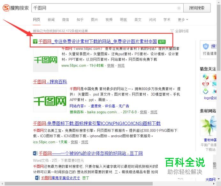The image size is (221, 186).
Task: Click the horizontal scrollbar left arrow
Action: tap(2, 184)
